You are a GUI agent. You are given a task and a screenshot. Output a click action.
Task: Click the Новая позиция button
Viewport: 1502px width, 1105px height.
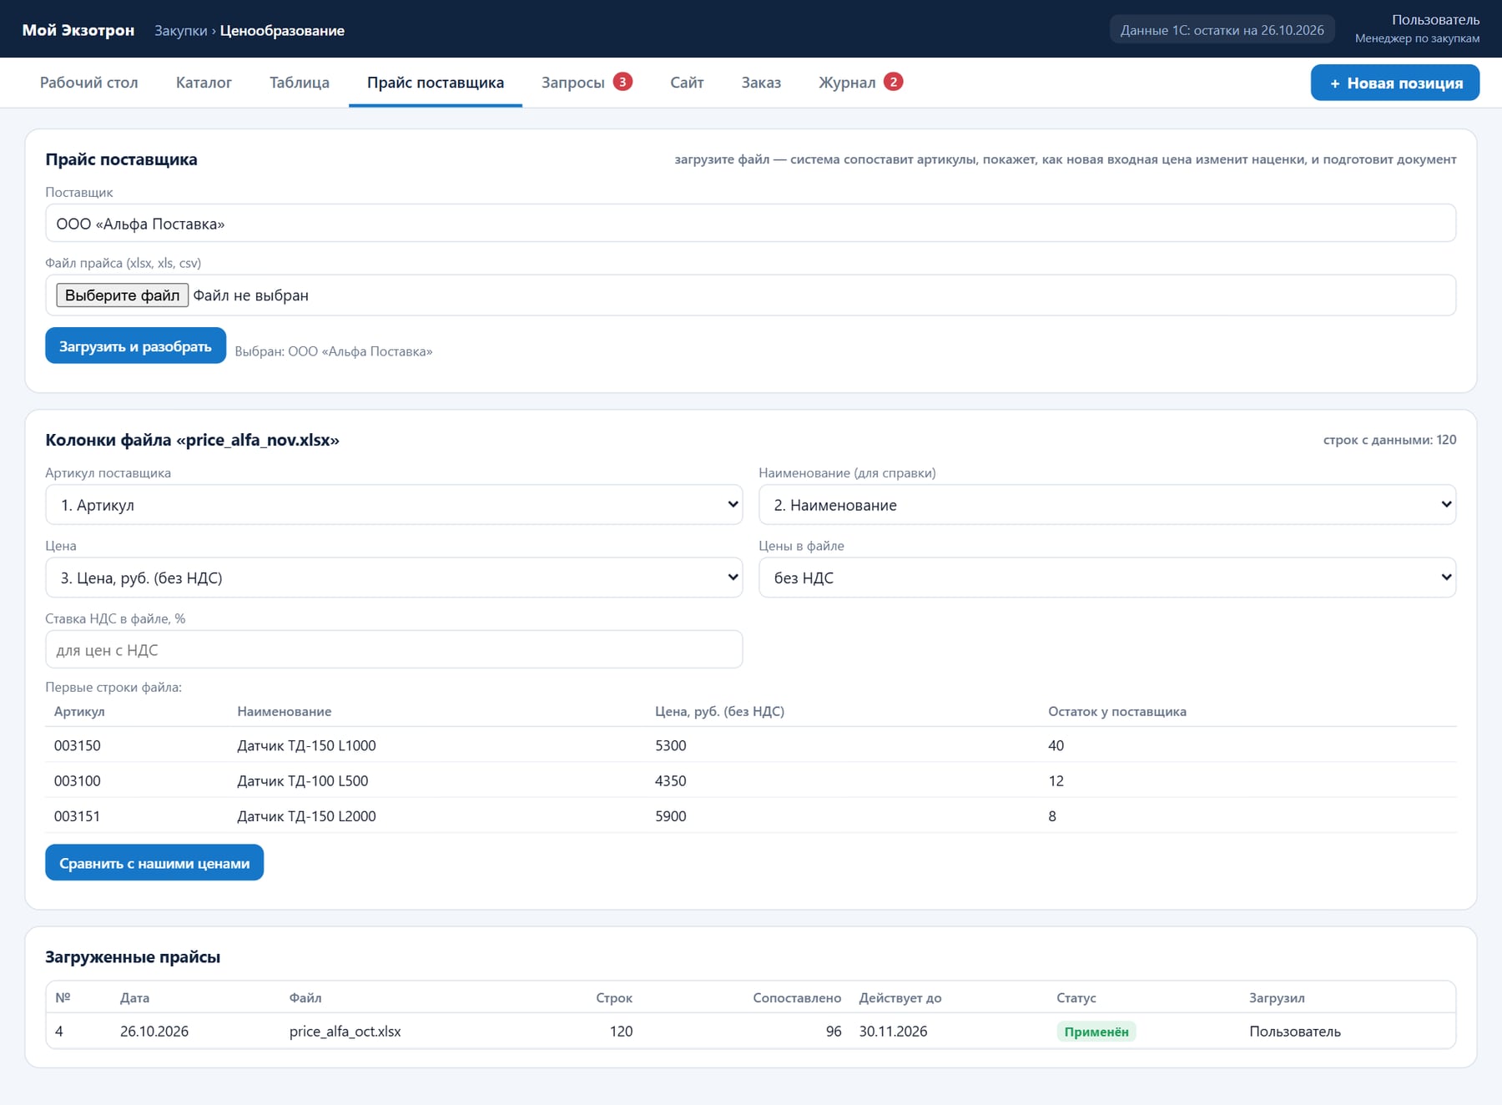click(1395, 83)
